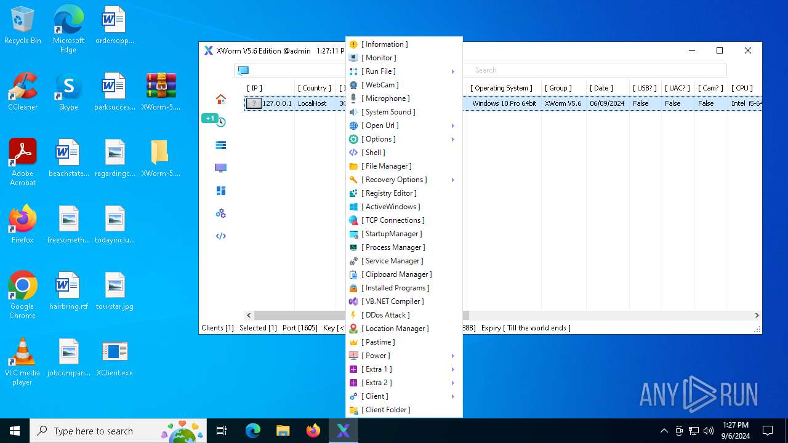Click the DDos Attack lightning icon
Image resolution: width=788 pixels, height=443 pixels.
[x=353, y=315]
